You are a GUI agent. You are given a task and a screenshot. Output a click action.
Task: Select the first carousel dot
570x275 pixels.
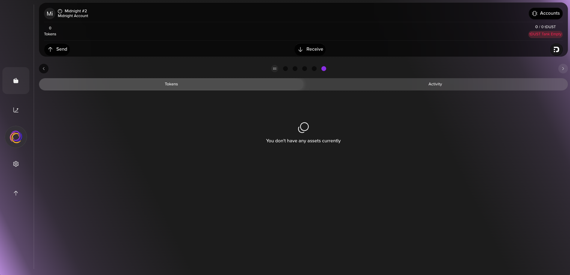pos(285,69)
